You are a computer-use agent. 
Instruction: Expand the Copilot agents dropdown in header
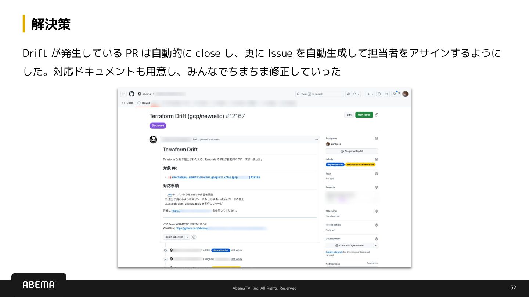click(357, 94)
